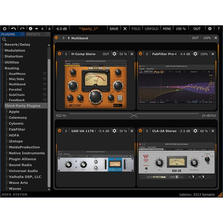The image size is (223, 223).
Task: Select the Mid/Side routing module
Action: [x=16, y=79]
